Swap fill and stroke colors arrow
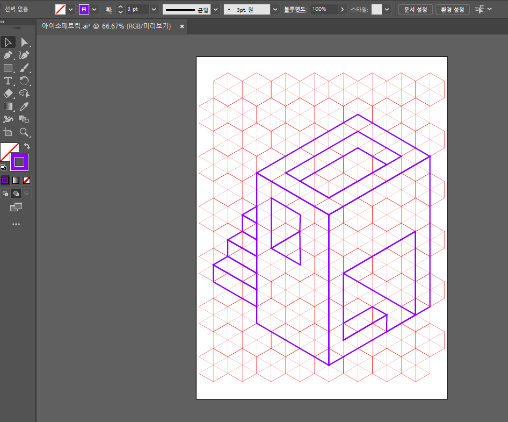 [27, 146]
